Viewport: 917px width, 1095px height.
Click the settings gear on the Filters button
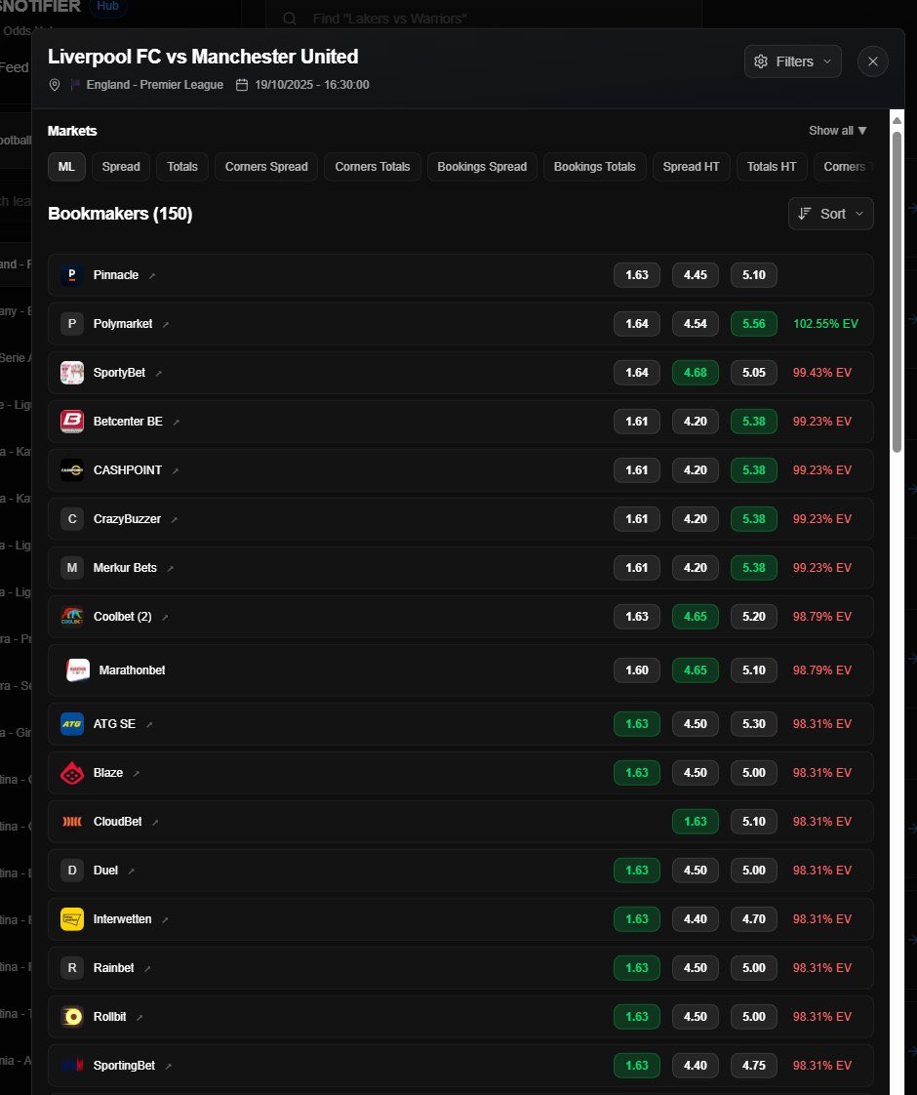click(761, 61)
